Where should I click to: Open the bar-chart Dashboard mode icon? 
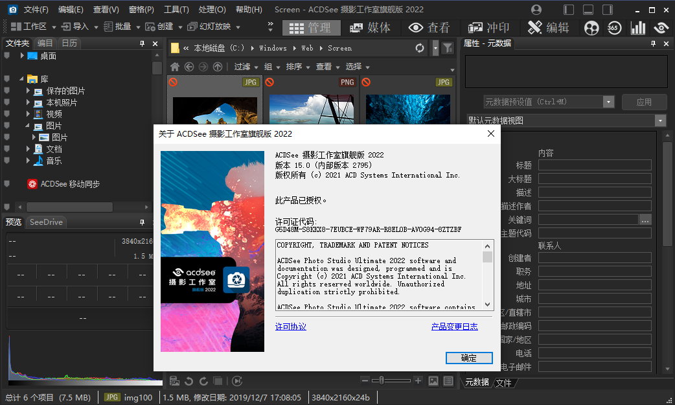click(637, 28)
